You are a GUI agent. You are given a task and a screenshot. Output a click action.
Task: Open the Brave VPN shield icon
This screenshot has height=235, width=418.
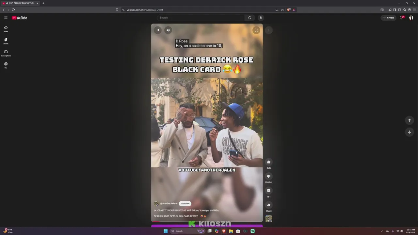coord(409,10)
